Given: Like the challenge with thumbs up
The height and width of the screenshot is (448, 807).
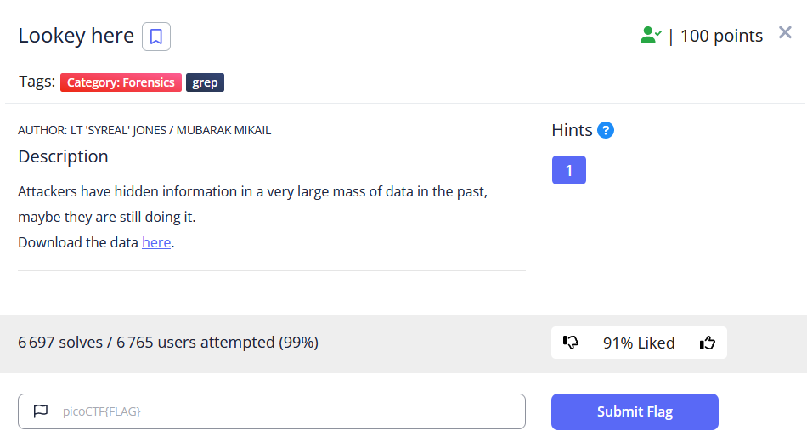Looking at the screenshot, I should pos(708,343).
